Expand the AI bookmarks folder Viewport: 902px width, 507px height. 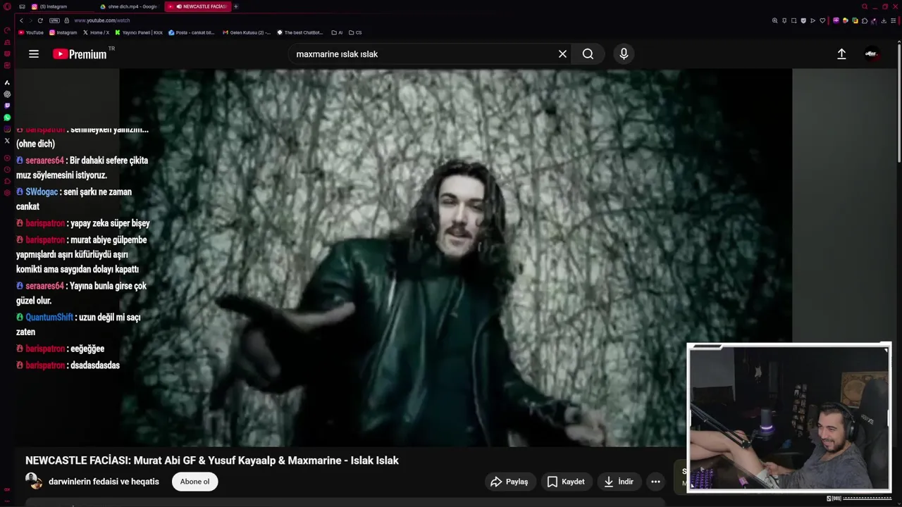(337, 32)
